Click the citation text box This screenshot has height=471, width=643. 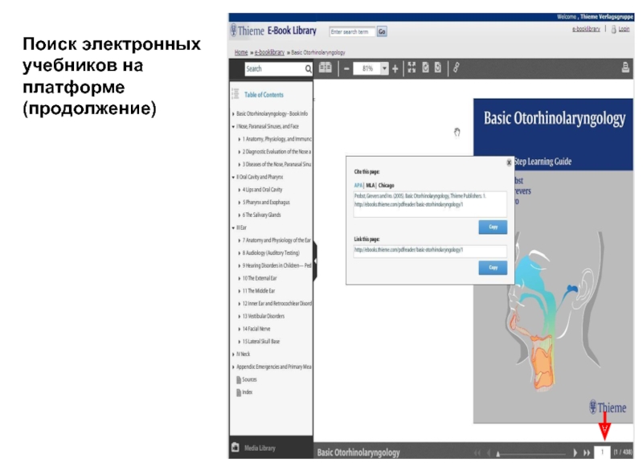click(430, 203)
